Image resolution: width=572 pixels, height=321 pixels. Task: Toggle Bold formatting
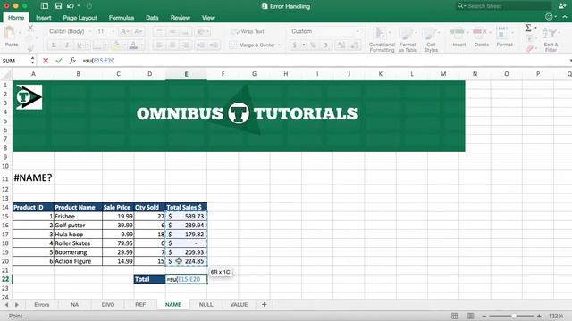[x=54, y=45]
